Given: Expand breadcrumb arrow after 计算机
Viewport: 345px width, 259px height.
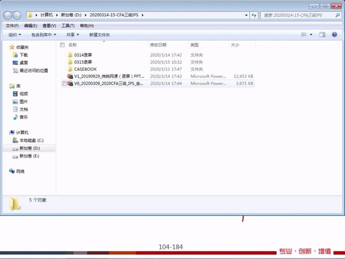Looking at the screenshot, I should click(57, 15).
